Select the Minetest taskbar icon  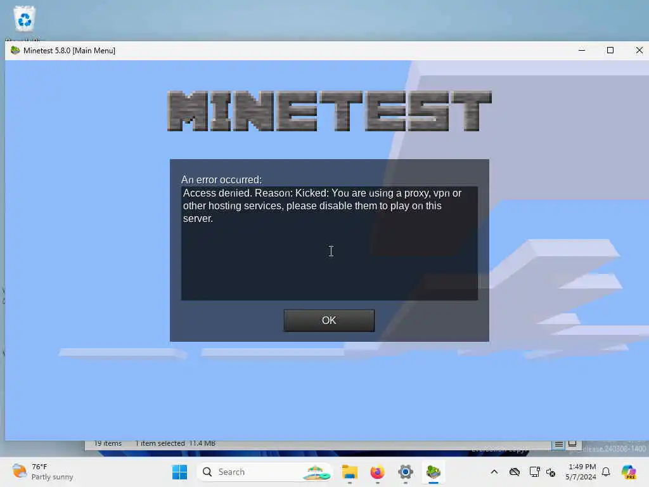pos(434,472)
